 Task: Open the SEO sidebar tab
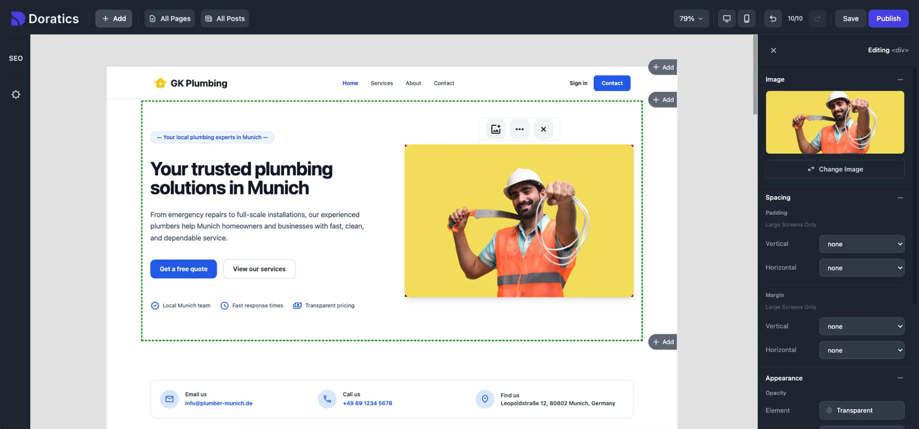(16, 58)
